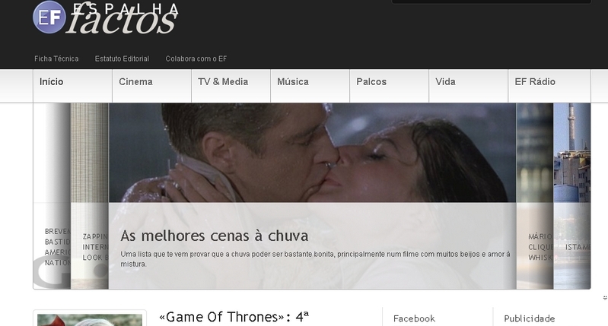Expand the Zapping slide panel
608x326 pixels.
click(90, 196)
